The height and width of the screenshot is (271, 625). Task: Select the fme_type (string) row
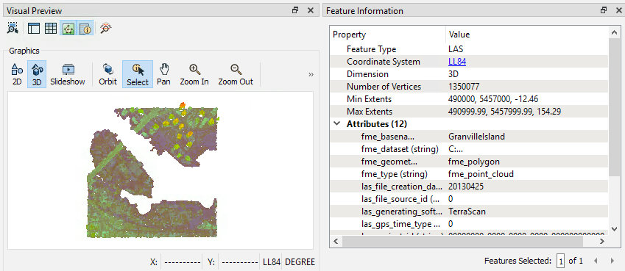click(x=470, y=174)
